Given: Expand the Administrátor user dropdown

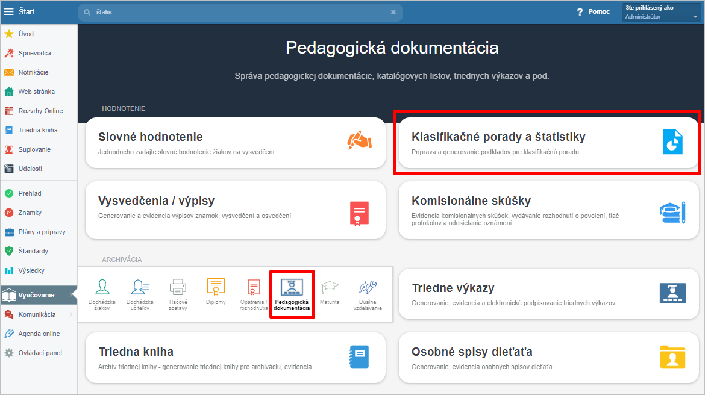Looking at the screenshot, I should [x=695, y=17].
